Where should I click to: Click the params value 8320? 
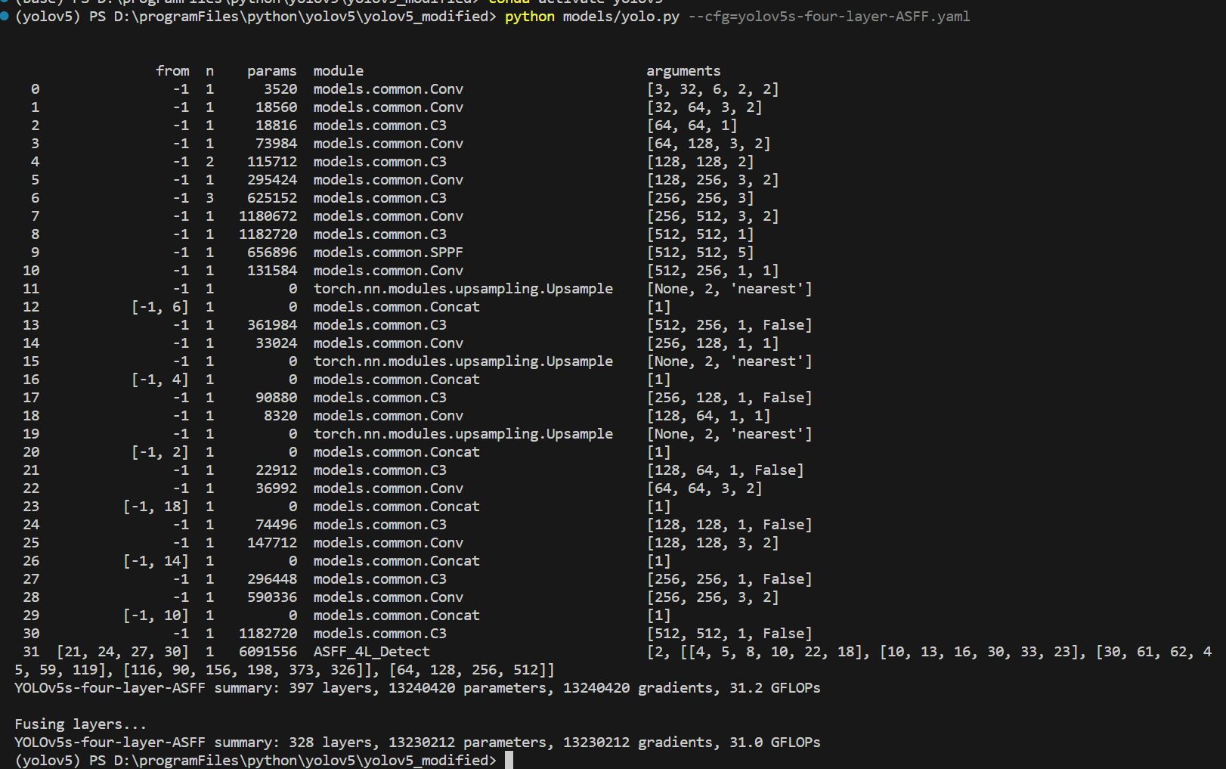tap(280, 415)
